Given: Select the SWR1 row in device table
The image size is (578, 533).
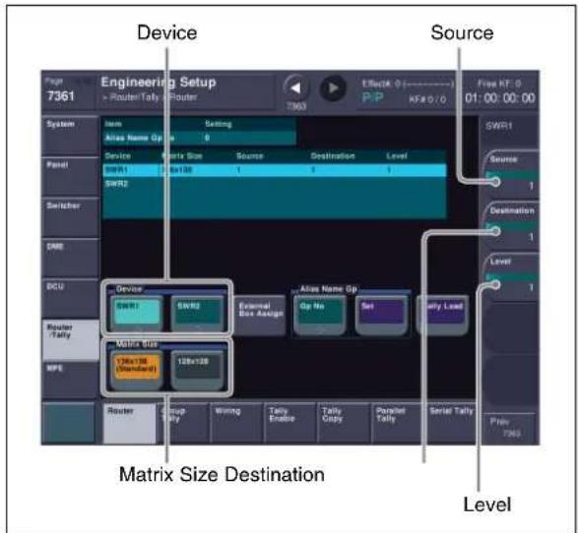Looking at the screenshot, I should pos(275,170).
